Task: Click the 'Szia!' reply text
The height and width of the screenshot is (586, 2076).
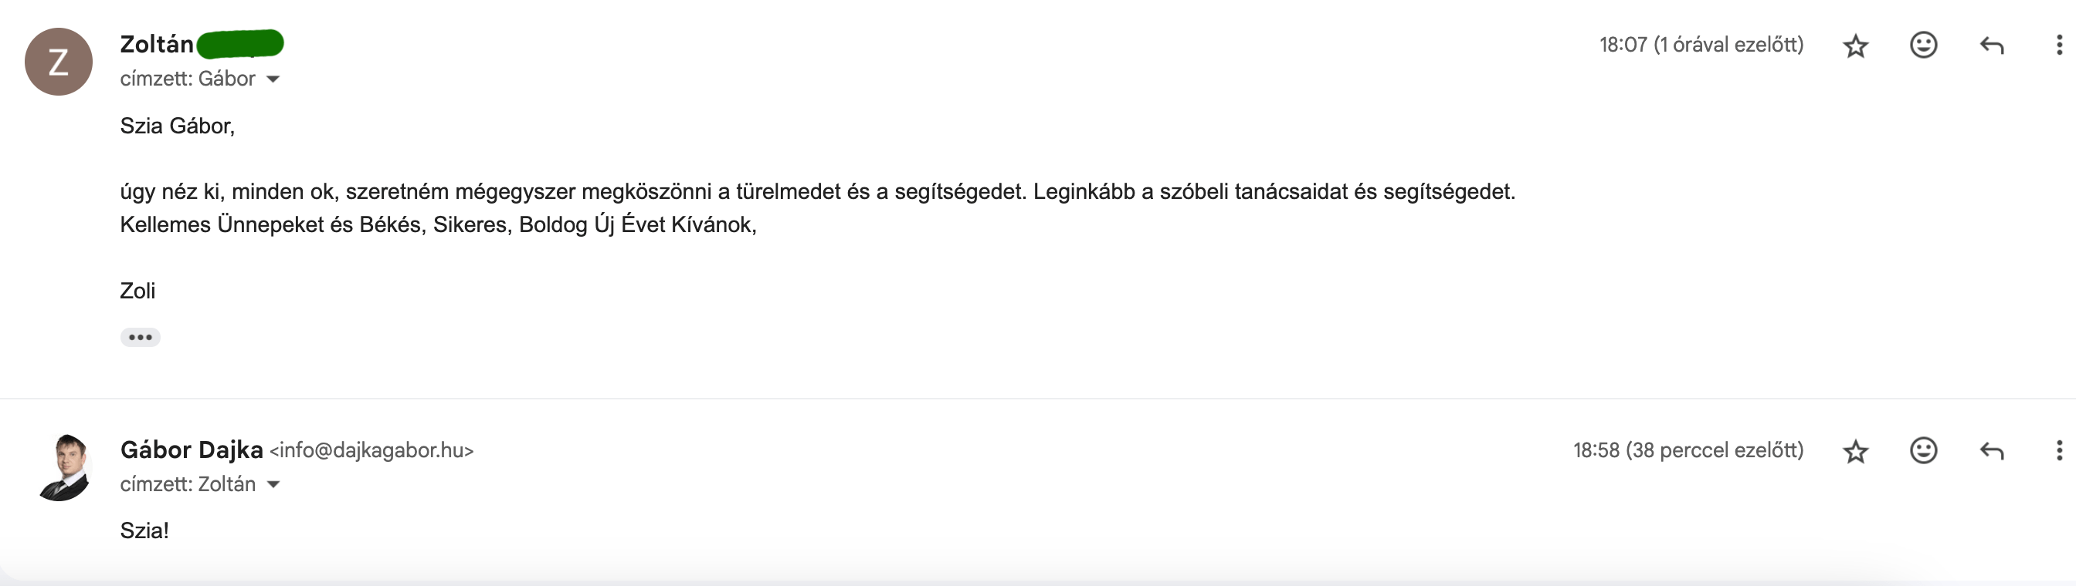Action: click(x=144, y=530)
